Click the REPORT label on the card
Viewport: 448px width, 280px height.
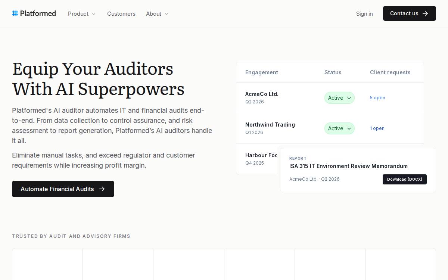298,158
